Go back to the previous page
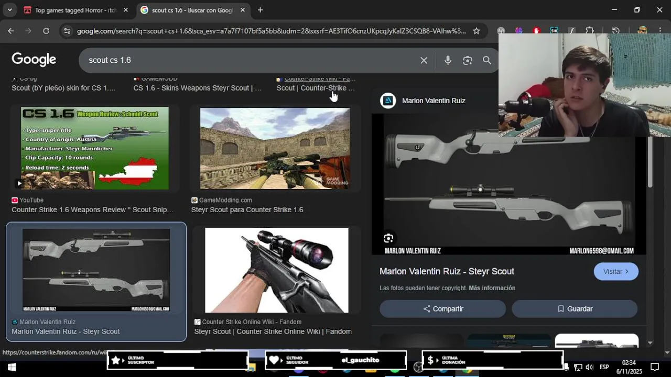The height and width of the screenshot is (377, 671). (10, 31)
